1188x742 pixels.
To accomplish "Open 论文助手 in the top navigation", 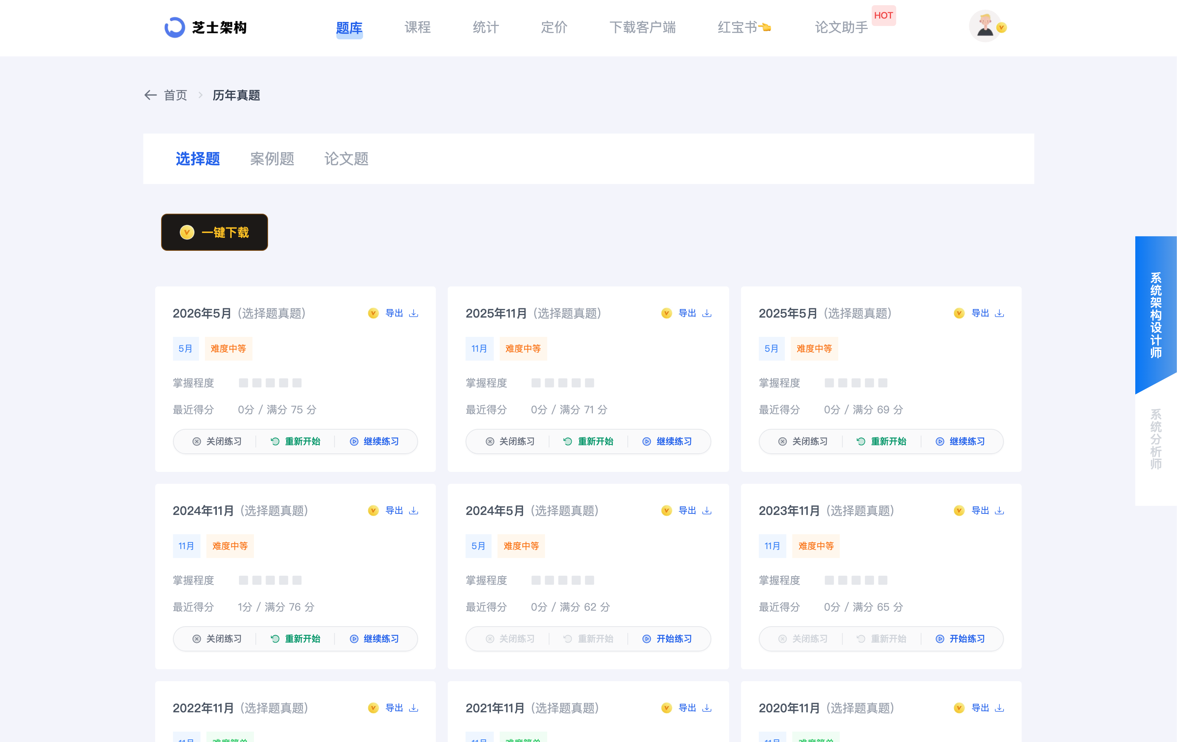I will (x=841, y=27).
